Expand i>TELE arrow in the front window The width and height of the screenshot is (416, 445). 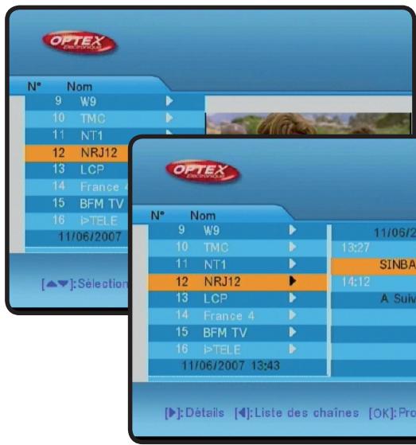pyautogui.click(x=293, y=349)
